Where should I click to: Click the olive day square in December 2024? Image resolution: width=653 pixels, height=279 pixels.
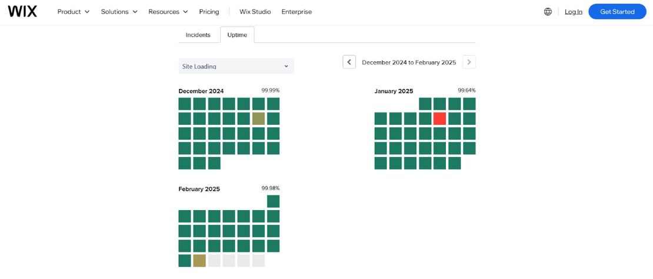(258, 118)
